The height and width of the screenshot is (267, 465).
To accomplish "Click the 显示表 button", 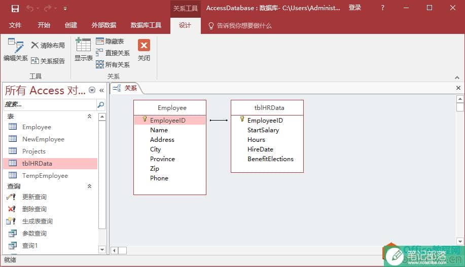I will (83, 50).
